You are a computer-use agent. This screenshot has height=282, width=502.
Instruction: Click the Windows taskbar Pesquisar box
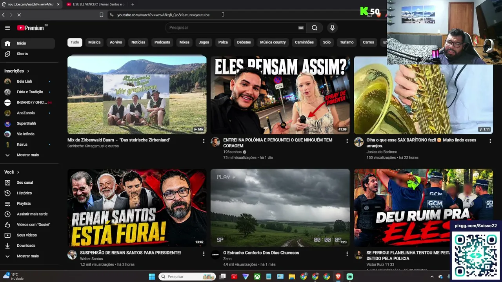[187, 277]
